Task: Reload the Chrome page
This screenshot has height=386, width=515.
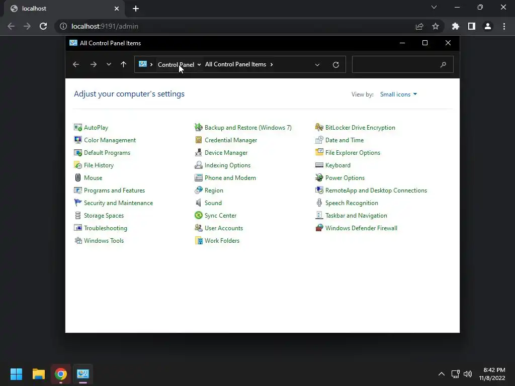Action: coord(43,26)
